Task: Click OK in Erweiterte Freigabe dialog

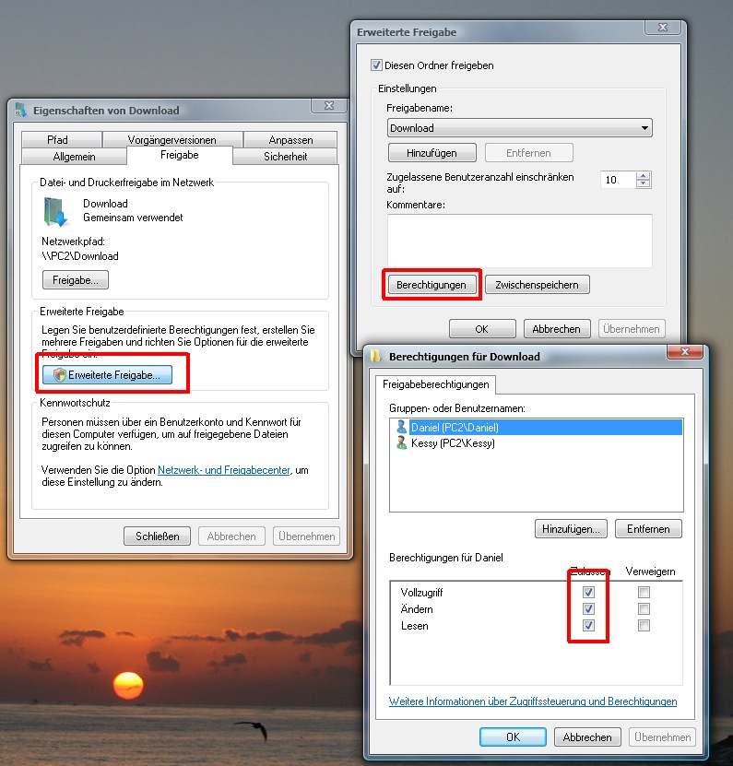Action: point(482,329)
